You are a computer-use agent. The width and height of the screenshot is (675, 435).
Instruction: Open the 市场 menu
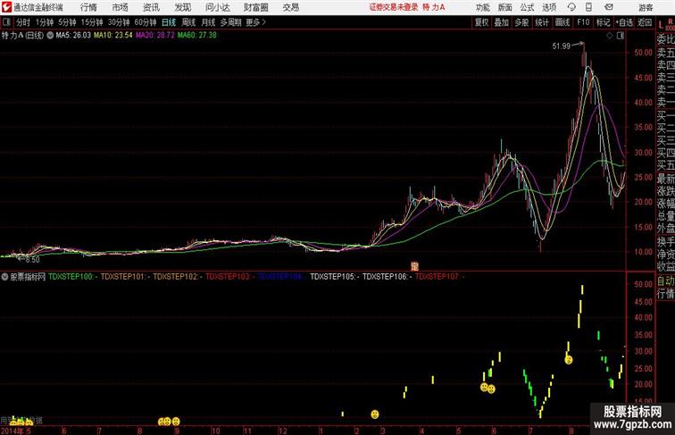[121, 7]
